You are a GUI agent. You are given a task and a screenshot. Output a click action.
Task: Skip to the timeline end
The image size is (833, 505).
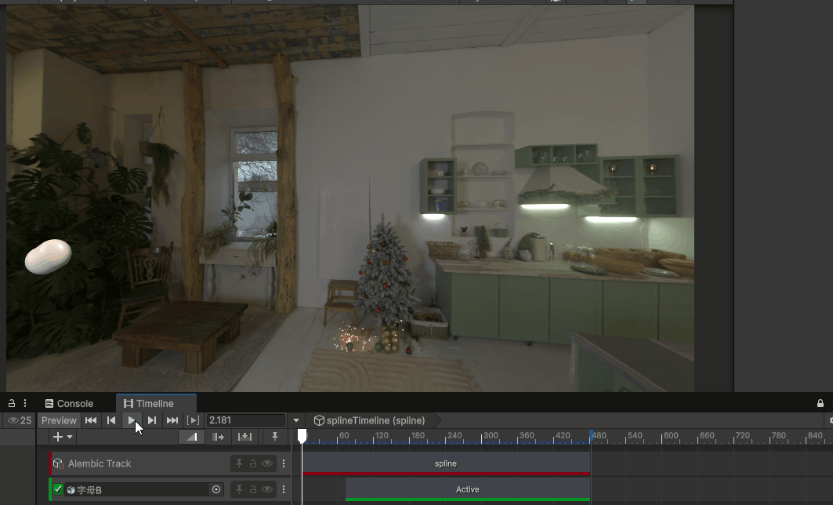(x=172, y=420)
